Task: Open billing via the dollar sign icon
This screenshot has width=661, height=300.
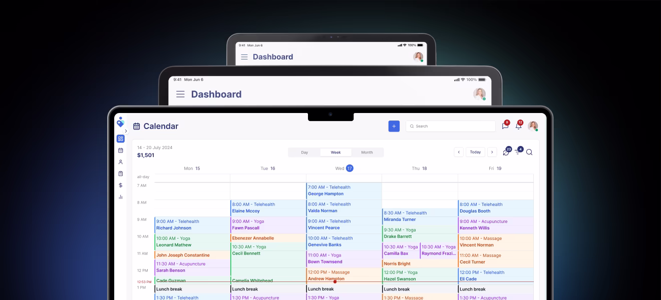Action: click(120, 185)
